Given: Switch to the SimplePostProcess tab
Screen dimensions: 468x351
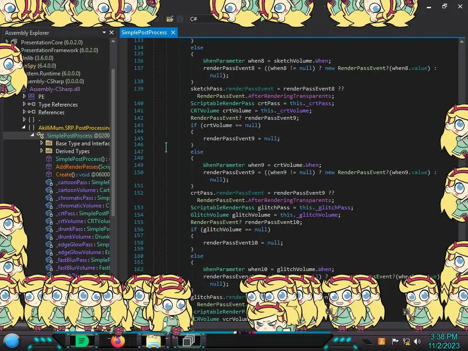Looking at the screenshot, I should pyautogui.click(x=144, y=32).
